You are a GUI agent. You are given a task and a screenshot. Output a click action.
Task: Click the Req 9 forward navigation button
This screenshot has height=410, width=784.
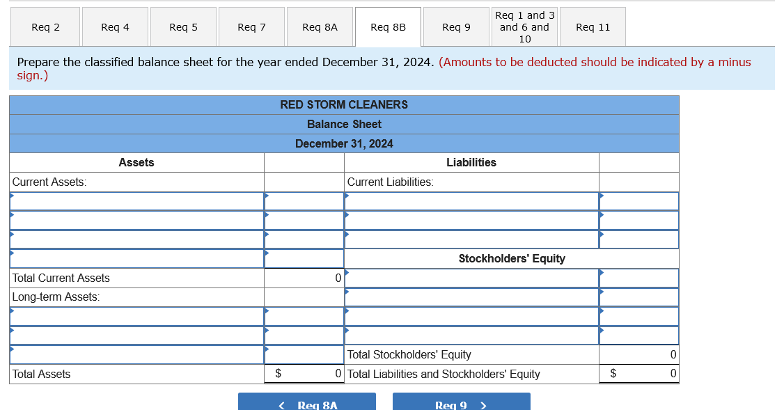(461, 402)
